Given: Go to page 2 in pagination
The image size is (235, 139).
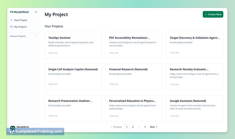Looking at the screenshot, I should [x=133, y=127].
